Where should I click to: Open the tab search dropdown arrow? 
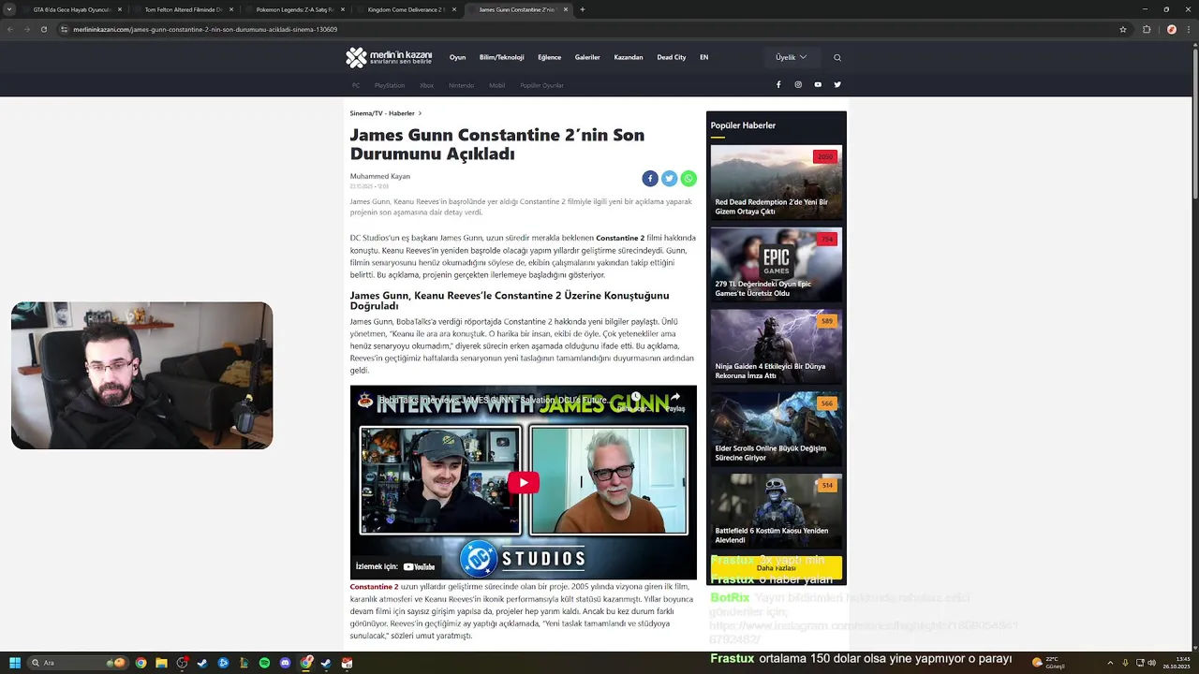[x=10, y=9]
